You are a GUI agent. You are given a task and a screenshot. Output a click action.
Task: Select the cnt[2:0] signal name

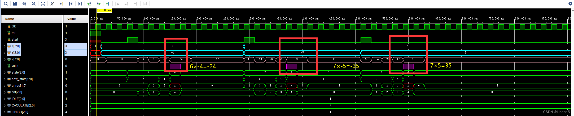point(17,92)
